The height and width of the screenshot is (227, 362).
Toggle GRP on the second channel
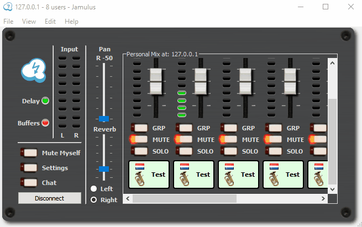pos(184,128)
